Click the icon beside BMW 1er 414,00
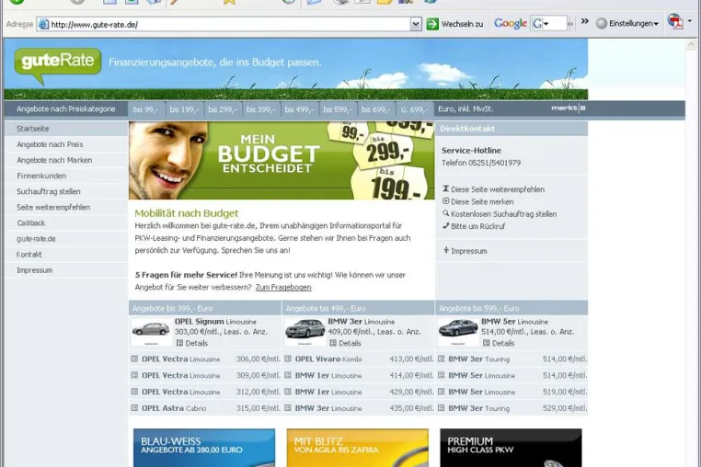701x467 pixels. click(288, 375)
